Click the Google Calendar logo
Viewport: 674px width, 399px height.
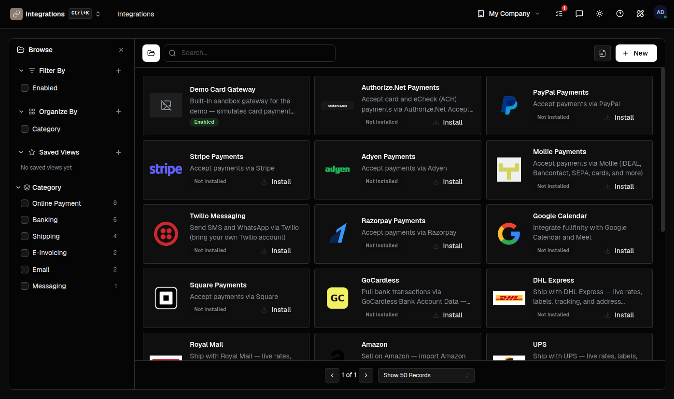tap(509, 234)
